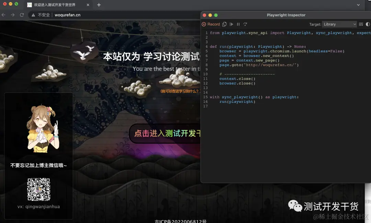This screenshot has width=371, height=223.
Task: Switch to the 欢迎进入测试开发干货世界 tab
Action: pyautogui.click(x=55, y=5)
